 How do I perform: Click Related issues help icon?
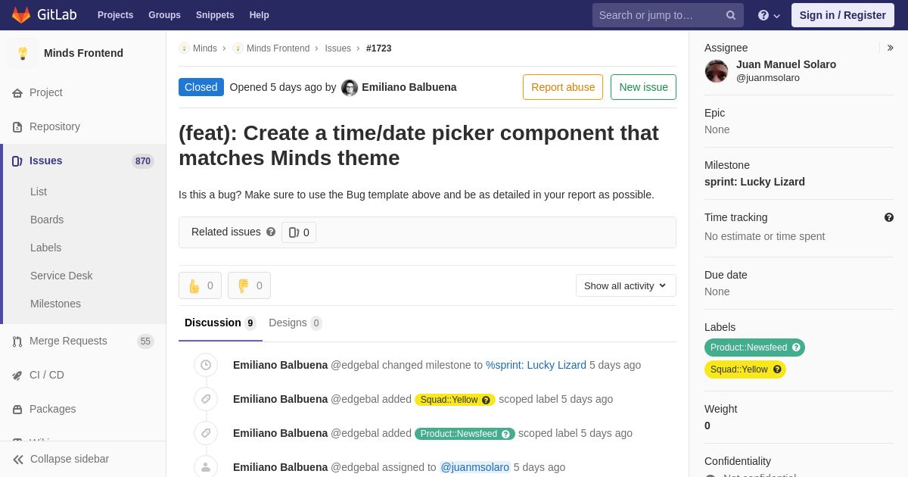pyautogui.click(x=271, y=232)
